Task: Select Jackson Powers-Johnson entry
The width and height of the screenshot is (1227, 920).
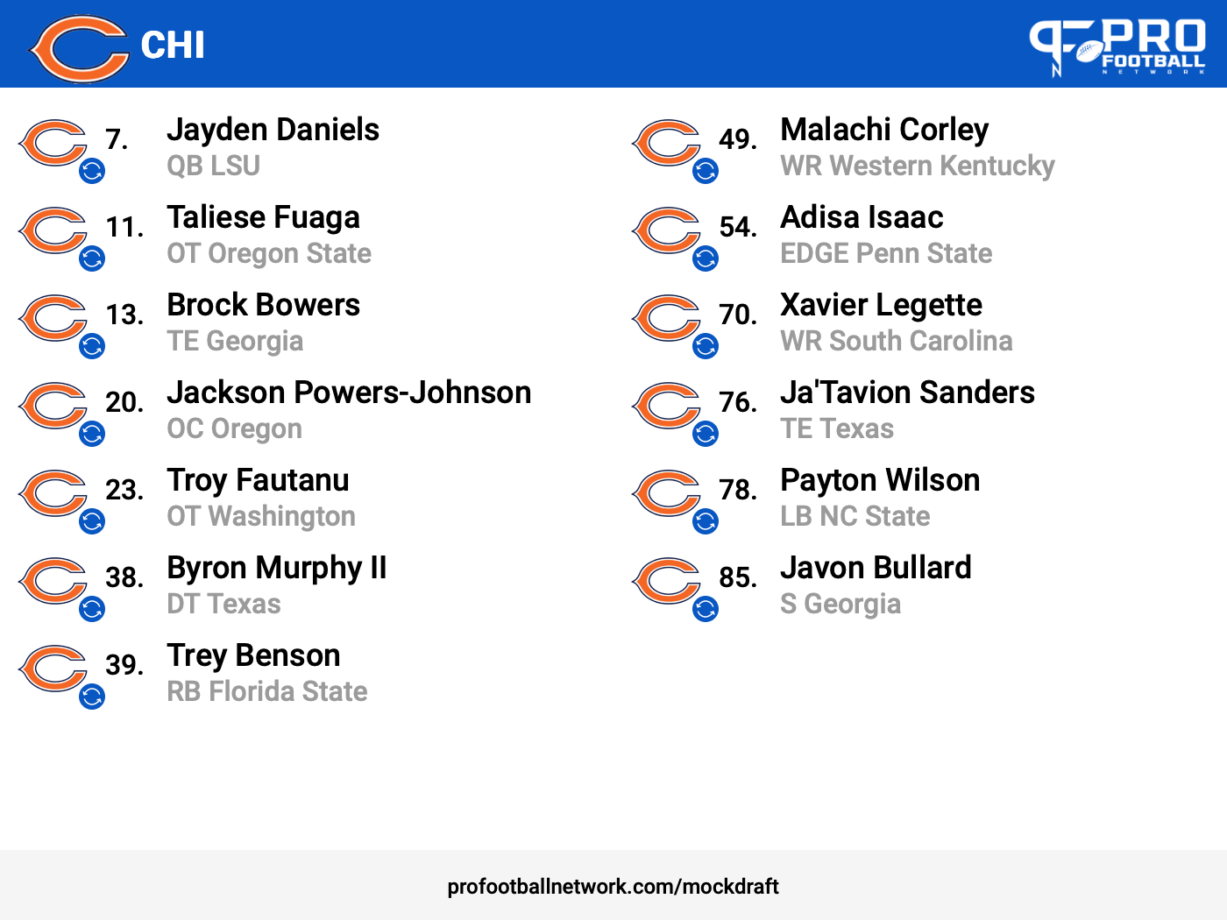Action: 349,410
